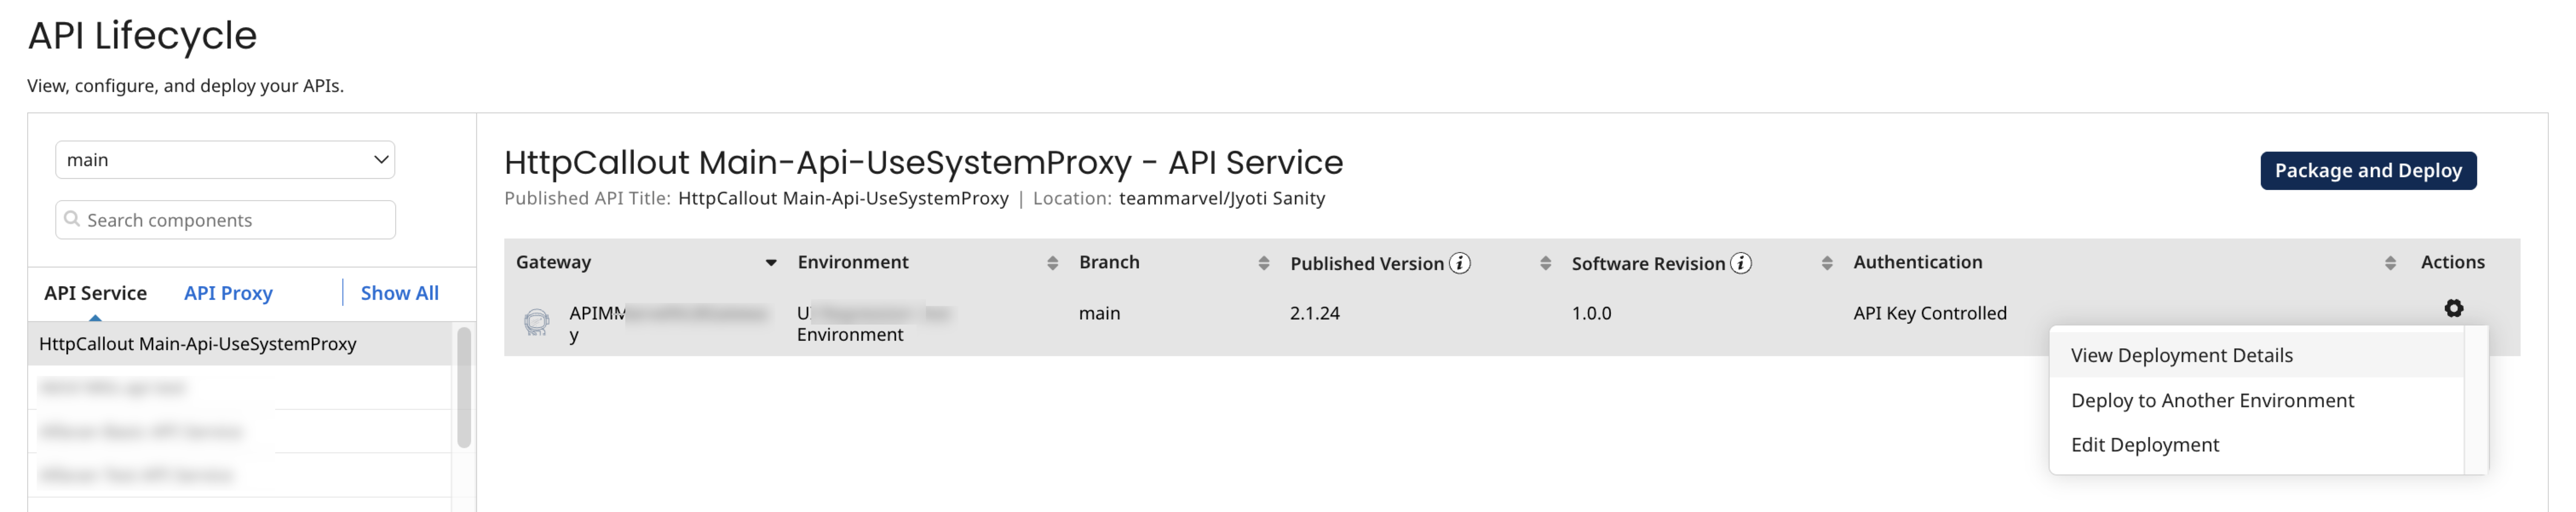This screenshot has width=2576, height=512.
Task: Click the gateway icon beside APIM gateway
Action: click(537, 322)
